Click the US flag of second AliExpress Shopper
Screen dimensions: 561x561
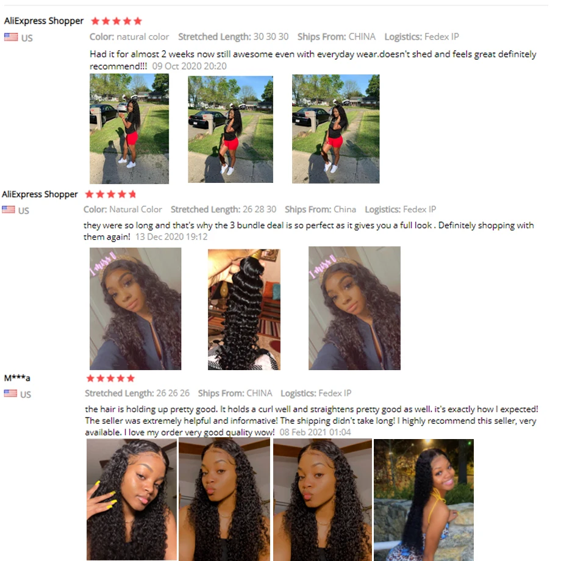(9, 210)
